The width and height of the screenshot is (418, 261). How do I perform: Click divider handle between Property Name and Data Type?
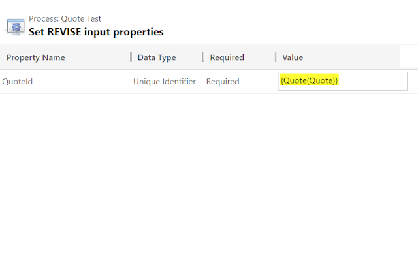point(131,57)
